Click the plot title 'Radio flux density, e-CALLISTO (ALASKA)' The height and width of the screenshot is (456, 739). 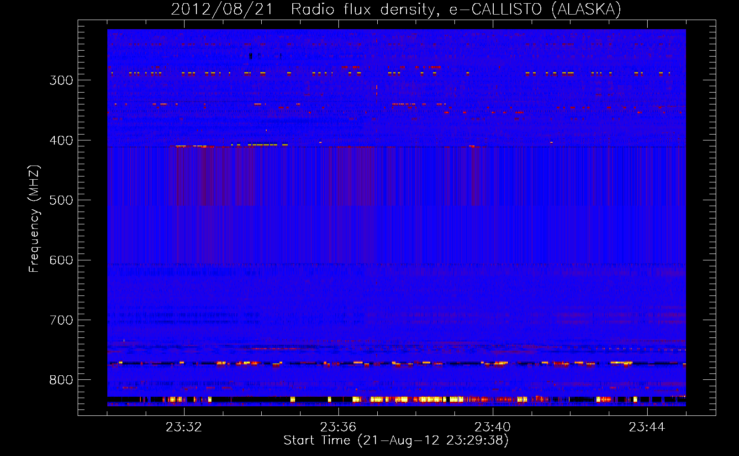tap(456, 9)
